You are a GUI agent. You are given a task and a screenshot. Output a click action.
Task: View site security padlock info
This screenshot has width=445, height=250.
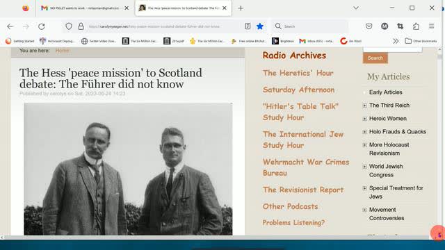[81, 26]
